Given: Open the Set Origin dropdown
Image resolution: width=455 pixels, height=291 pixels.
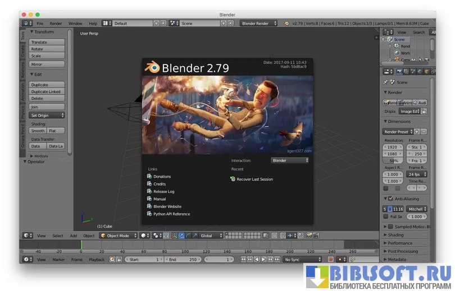Looking at the screenshot, I should tap(47, 115).
